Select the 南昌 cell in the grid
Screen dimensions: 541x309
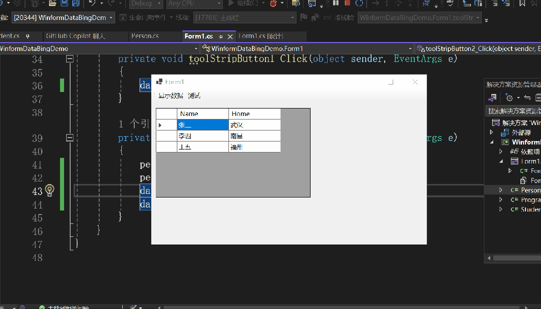(x=254, y=136)
